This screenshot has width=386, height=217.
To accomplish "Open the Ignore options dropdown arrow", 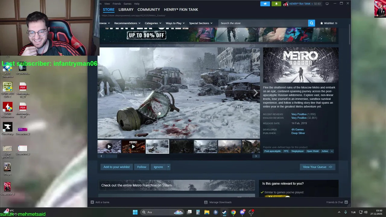I will [x=168, y=167].
